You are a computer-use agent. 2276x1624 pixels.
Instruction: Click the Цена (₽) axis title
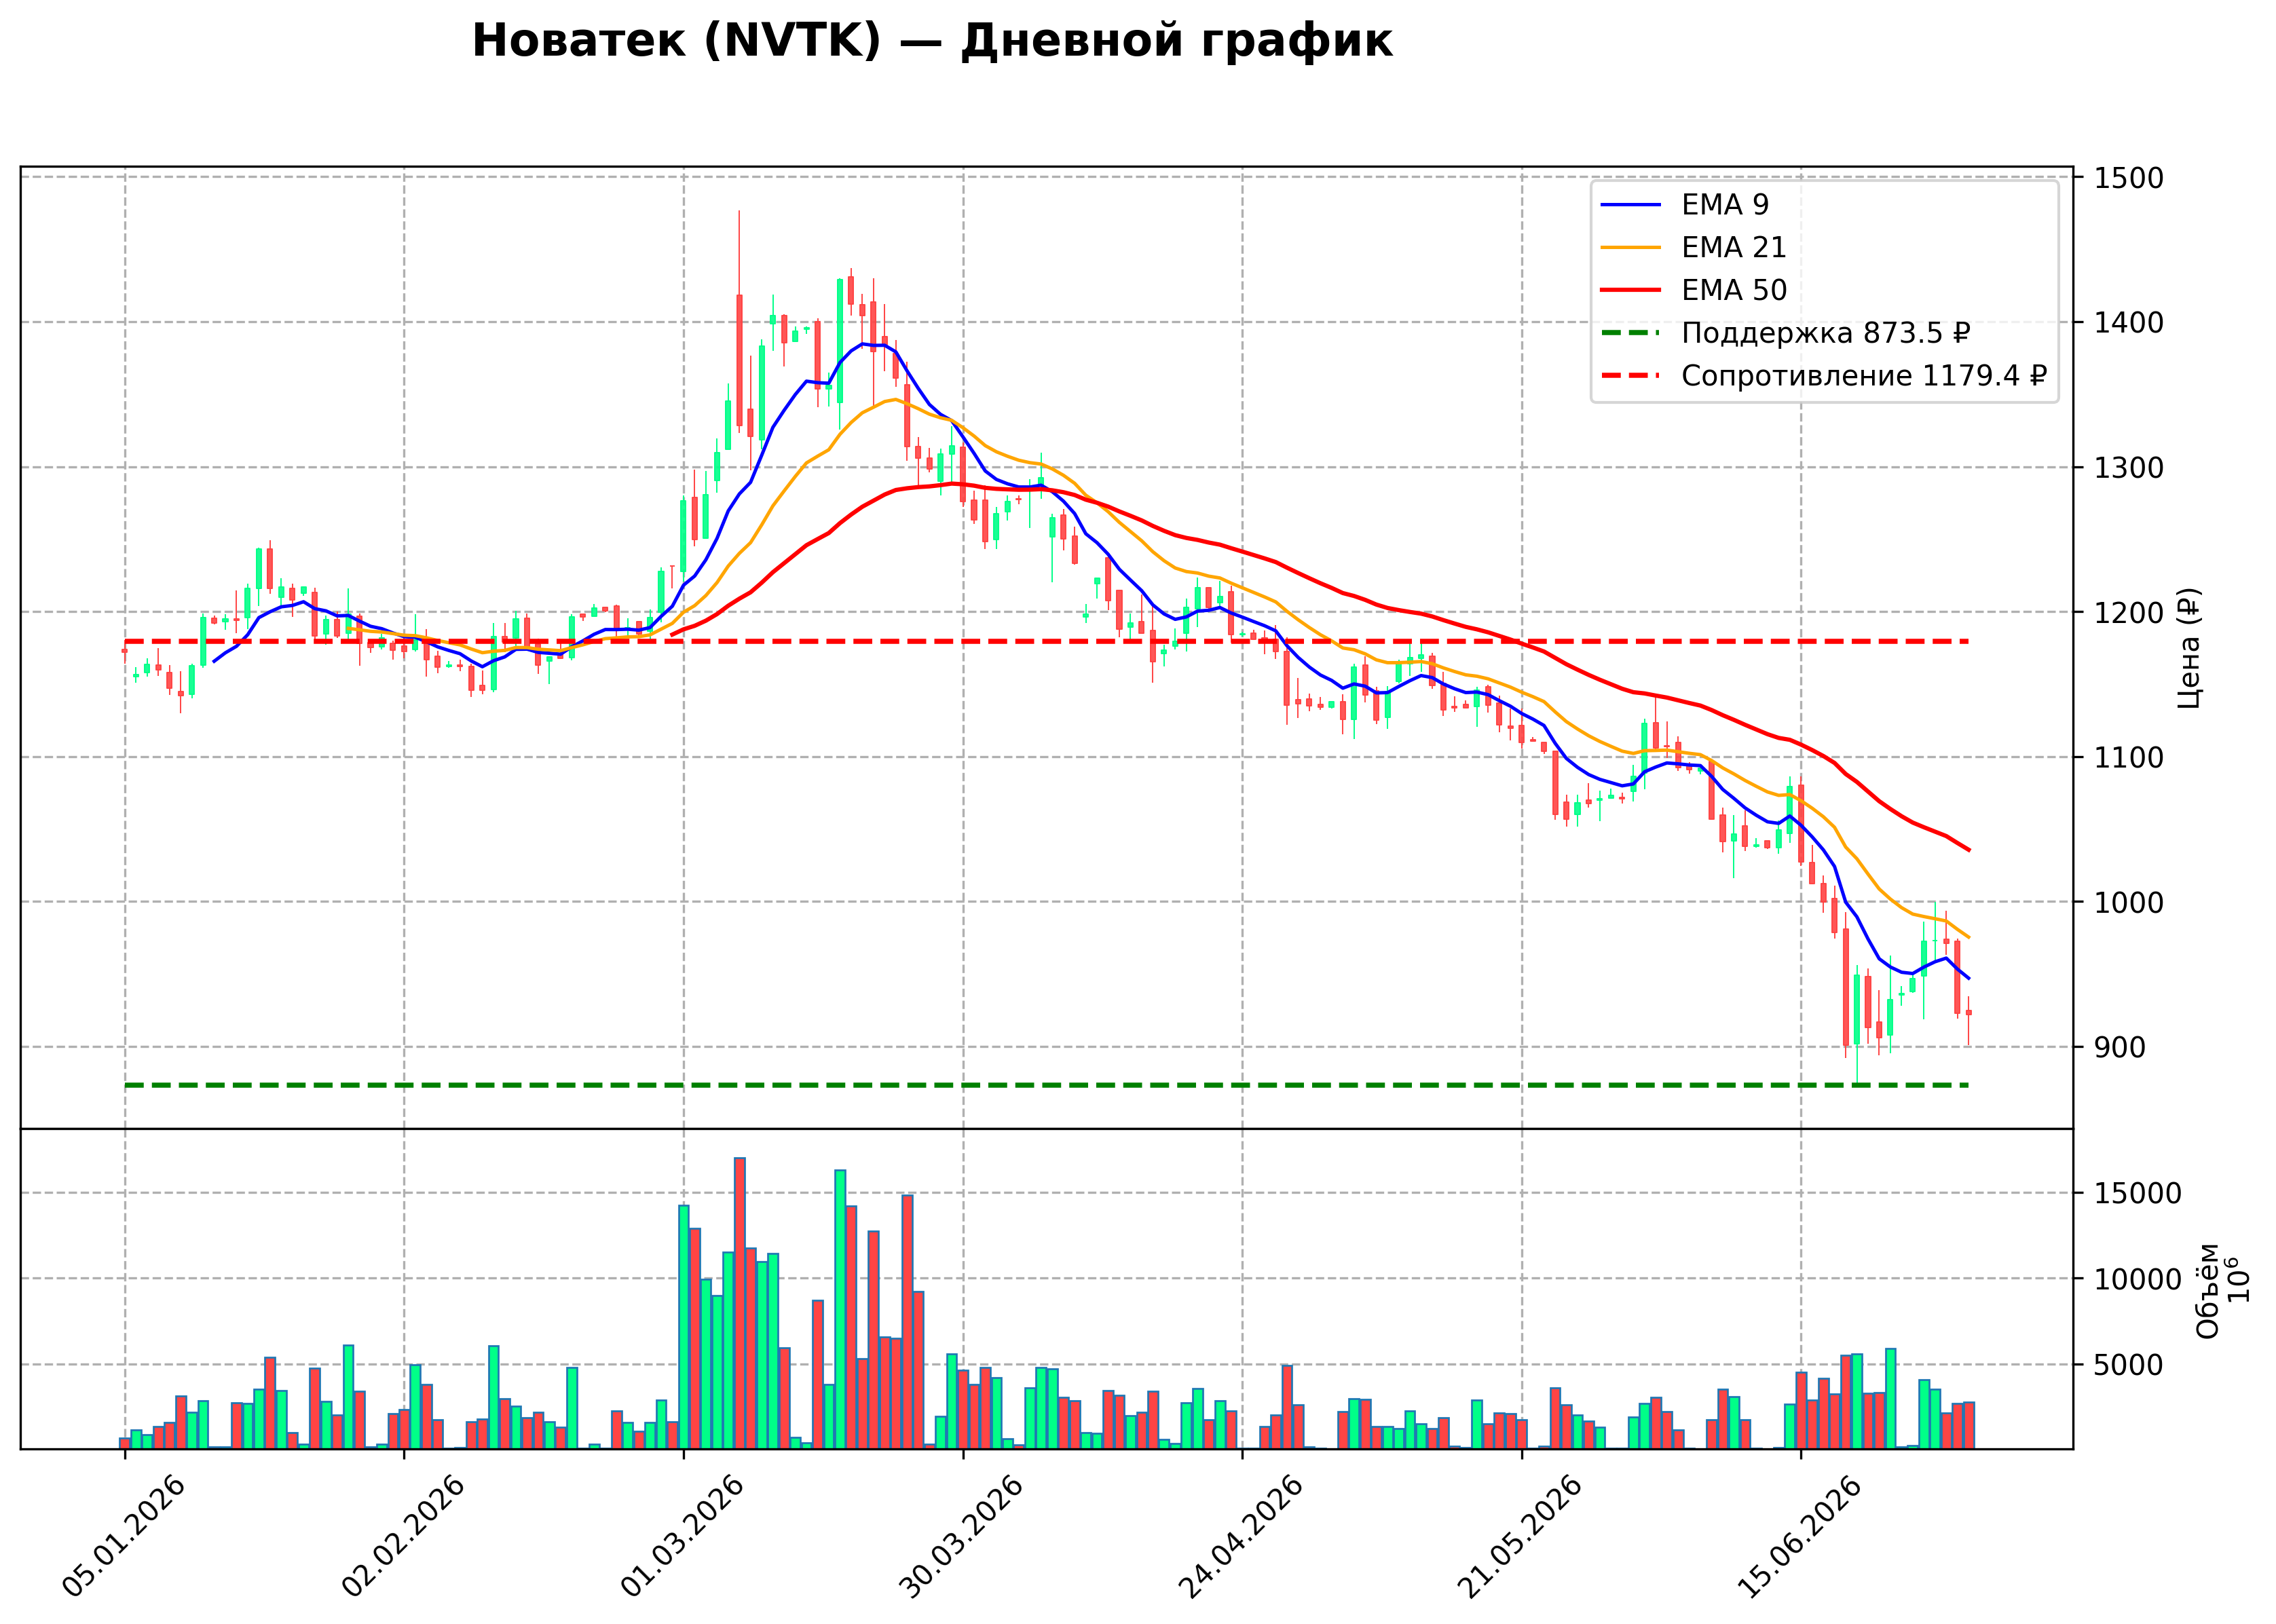pyautogui.click(x=2190, y=648)
